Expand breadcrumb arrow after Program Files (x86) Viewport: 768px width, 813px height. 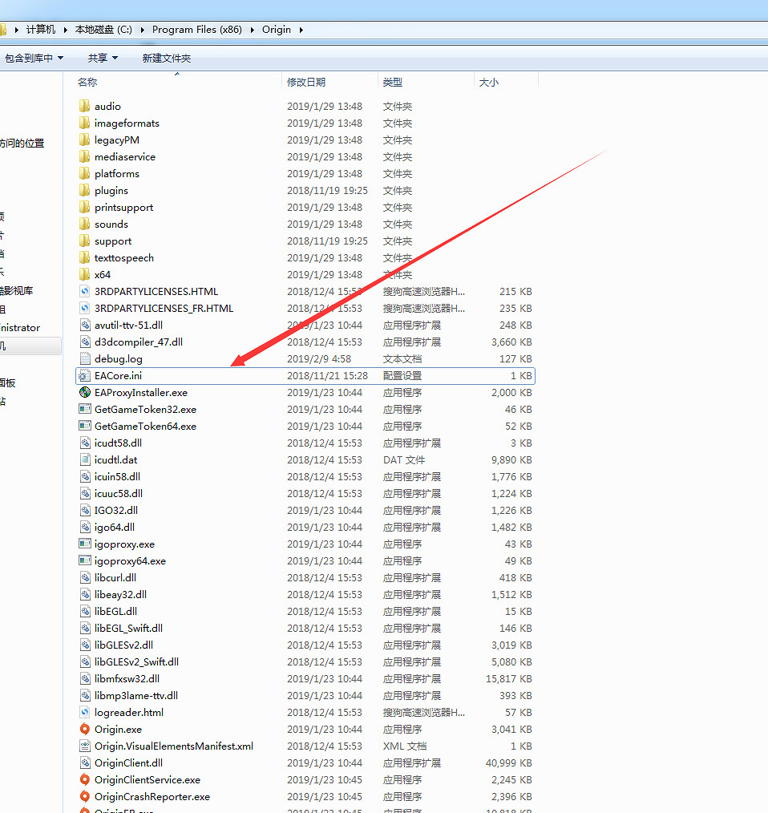pos(253,30)
